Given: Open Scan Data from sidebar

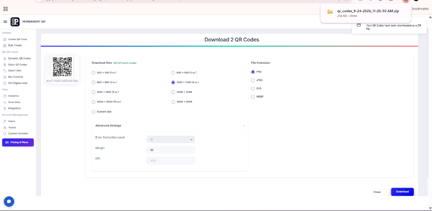Looking at the screenshot, I should pyautogui.click(x=14, y=102).
